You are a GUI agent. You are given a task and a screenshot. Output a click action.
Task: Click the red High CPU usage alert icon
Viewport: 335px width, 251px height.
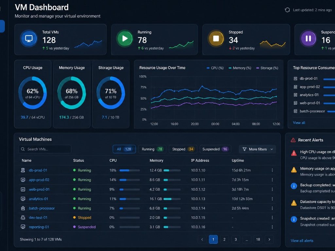point(294,153)
